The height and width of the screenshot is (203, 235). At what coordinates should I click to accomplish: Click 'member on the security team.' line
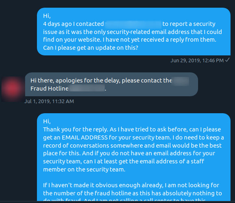[84, 169]
